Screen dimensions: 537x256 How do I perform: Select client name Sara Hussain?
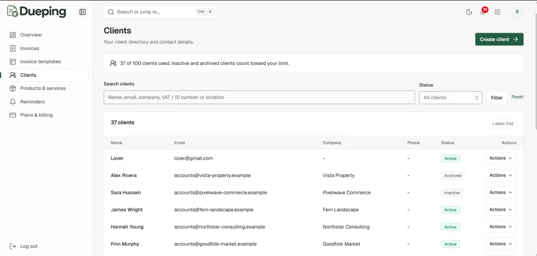coord(126,193)
